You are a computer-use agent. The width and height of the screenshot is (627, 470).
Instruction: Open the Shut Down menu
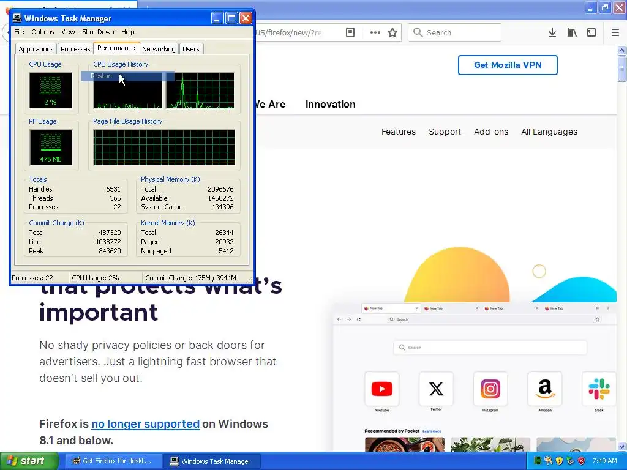pyautogui.click(x=98, y=32)
